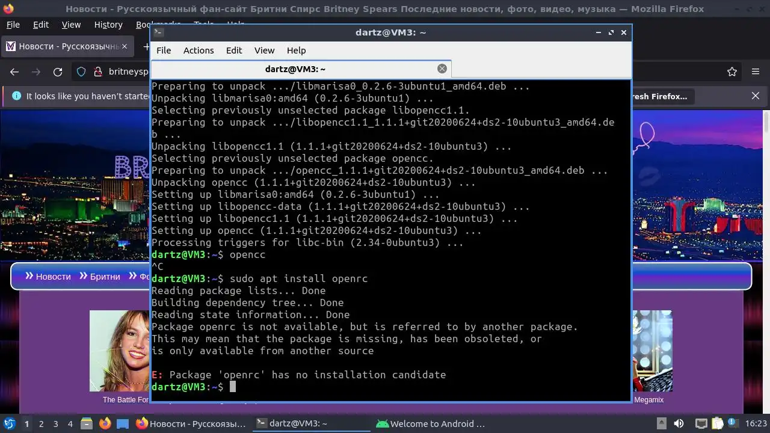This screenshot has height=433, width=770.
Task: Open the Firefox History menu
Action: click(x=108, y=25)
